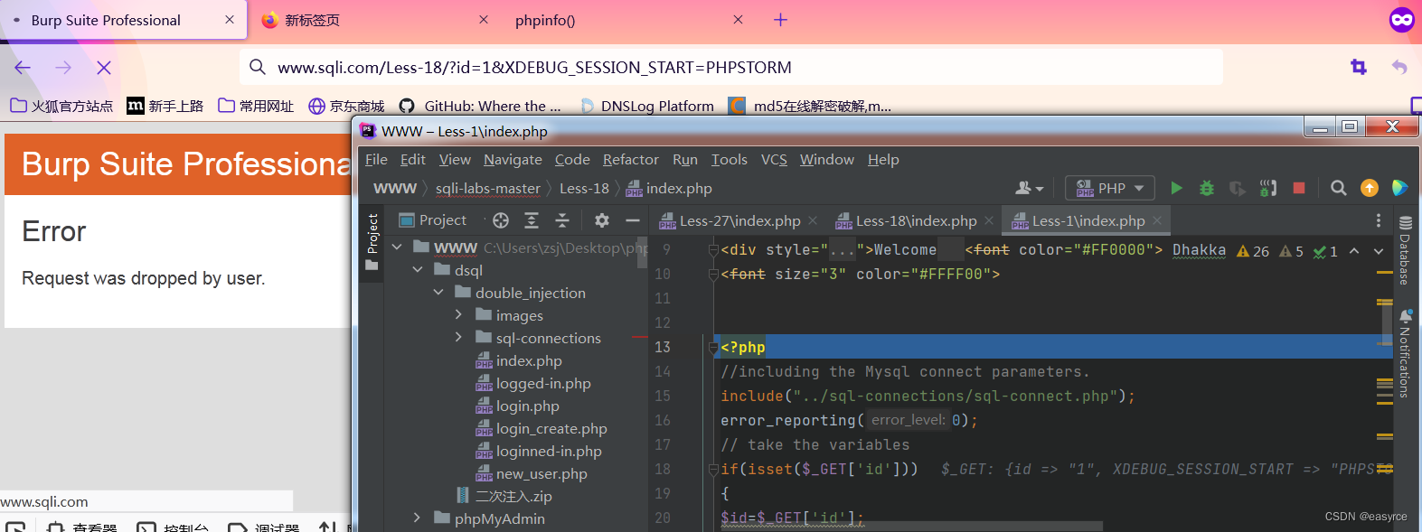Close the Less-27\index.php tab
Image resolution: width=1422 pixels, height=532 pixels.
[813, 220]
